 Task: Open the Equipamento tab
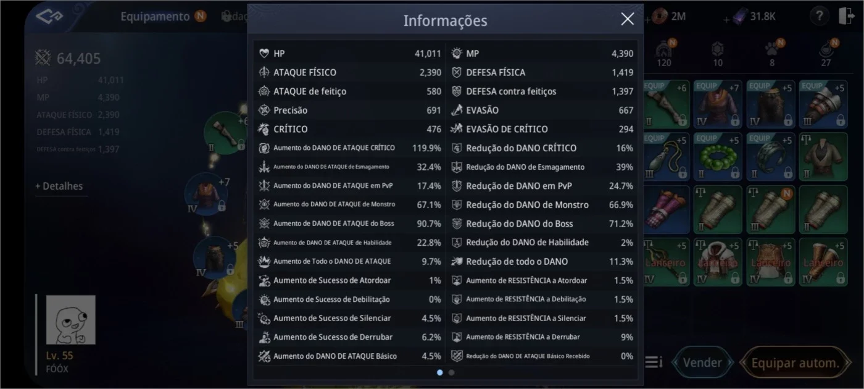[155, 17]
